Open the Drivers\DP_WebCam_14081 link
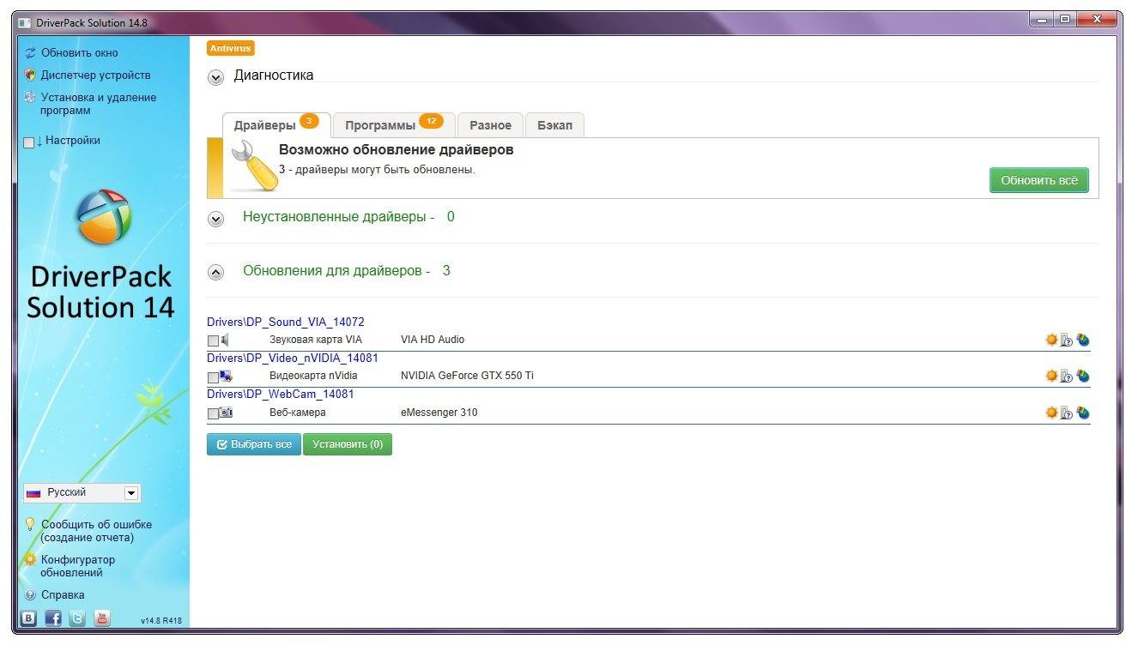1138x651 pixels. point(281,395)
